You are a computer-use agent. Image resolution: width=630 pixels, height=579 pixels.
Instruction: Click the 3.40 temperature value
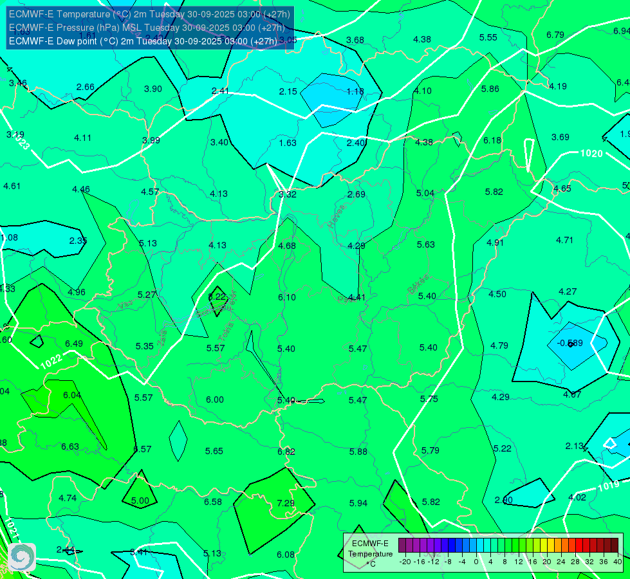(x=219, y=142)
